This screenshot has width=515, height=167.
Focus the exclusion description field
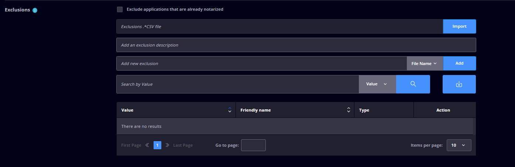pos(296,45)
